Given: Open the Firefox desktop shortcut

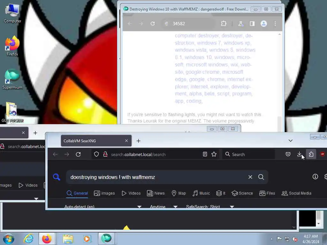Looking at the screenshot, I should [12, 46].
